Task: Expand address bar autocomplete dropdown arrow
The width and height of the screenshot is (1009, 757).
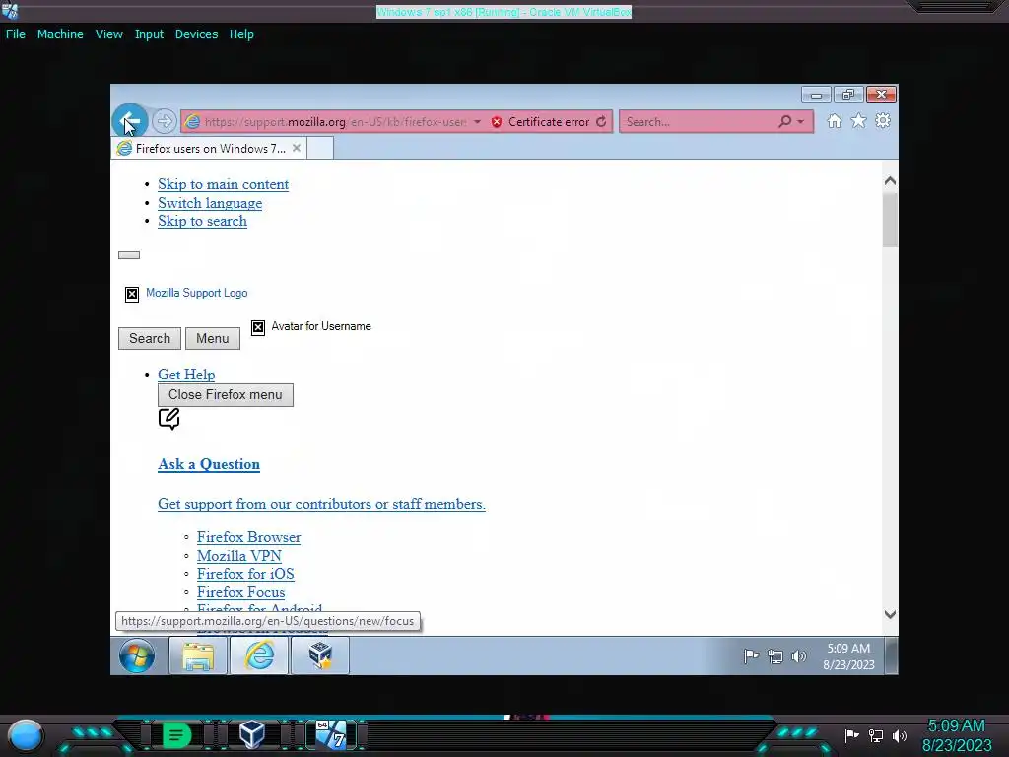Action: pos(478,121)
